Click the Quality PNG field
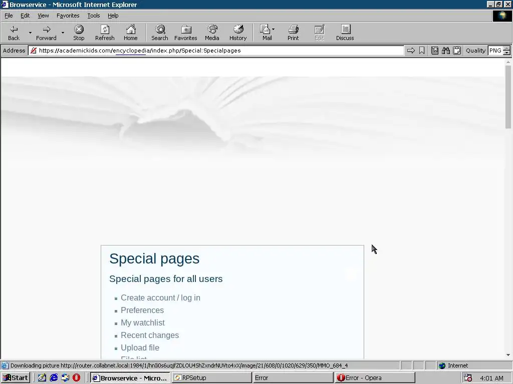Viewport: 513px width, 384px height. click(x=495, y=50)
